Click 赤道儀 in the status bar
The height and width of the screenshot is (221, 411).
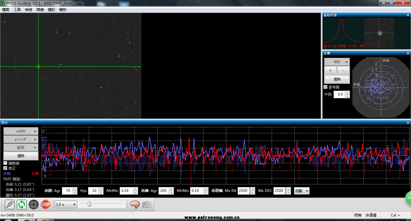pyautogui.click(x=371, y=215)
